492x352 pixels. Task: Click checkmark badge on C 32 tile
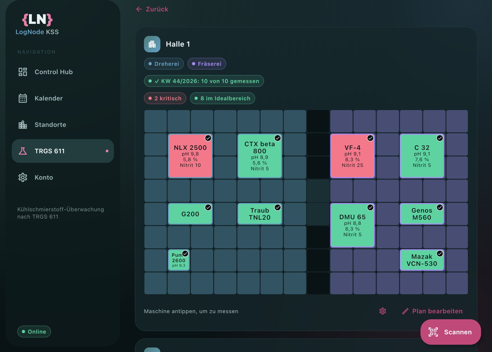point(440,138)
